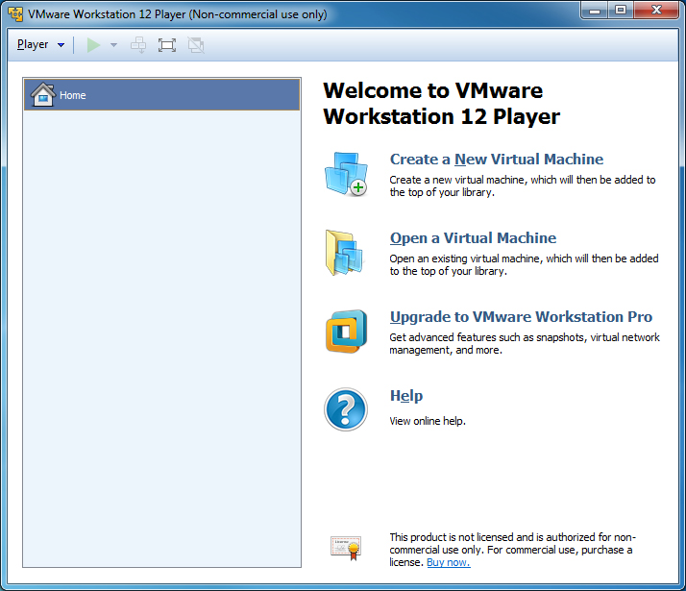The height and width of the screenshot is (591, 686).
Task: Click the blue question mark help icon
Action: pos(346,409)
